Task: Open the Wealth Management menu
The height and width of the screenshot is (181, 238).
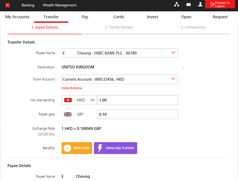Action: (59, 5)
